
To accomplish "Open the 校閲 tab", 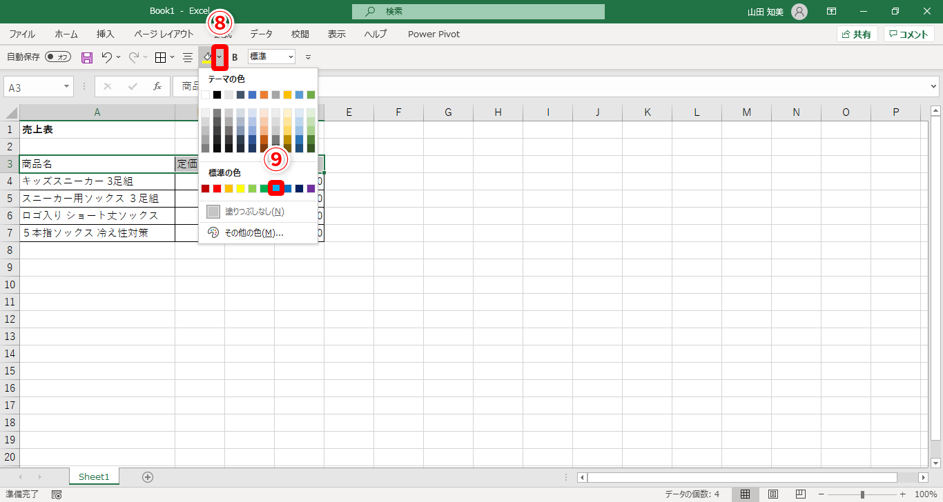I will [300, 34].
